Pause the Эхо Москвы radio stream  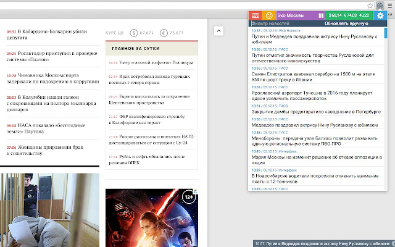pos(321,15)
